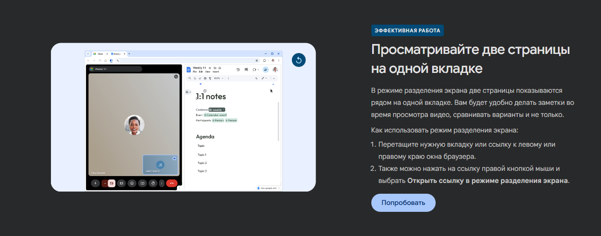Viewport: 601px width, 236px height.
Task: Toggle the microphone in Meet controls
Action: pos(95,183)
